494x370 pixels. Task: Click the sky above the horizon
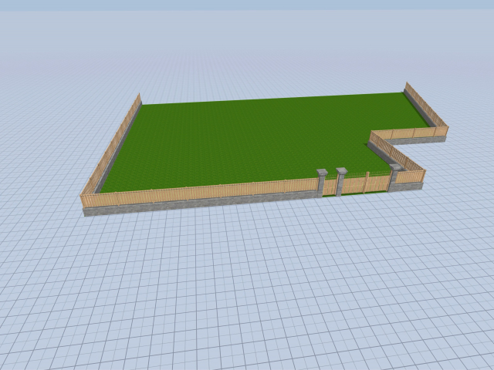pos(247,5)
